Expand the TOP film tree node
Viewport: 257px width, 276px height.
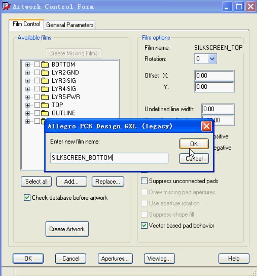[x=27, y=105]
